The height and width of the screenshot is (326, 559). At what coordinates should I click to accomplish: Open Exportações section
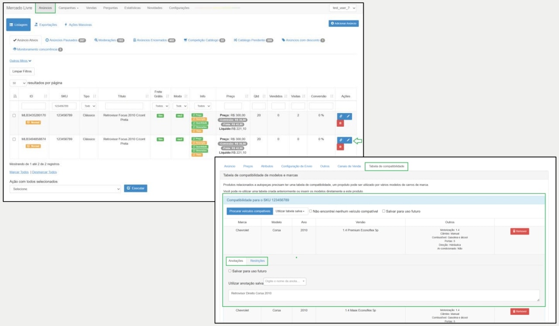pyautogui.click(x=46, y=25)
